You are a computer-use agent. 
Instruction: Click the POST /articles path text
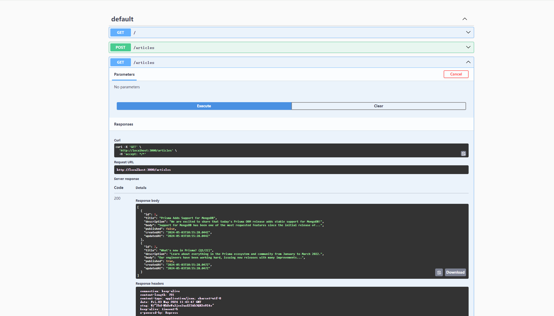coord(144,48)
